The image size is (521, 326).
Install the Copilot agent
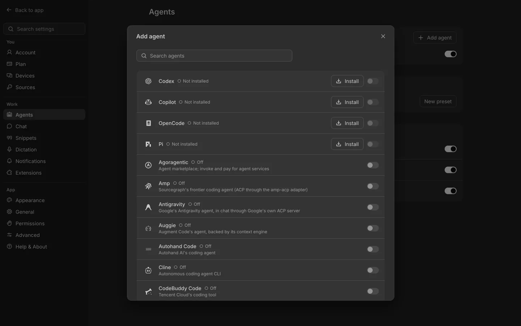[347, 102]
